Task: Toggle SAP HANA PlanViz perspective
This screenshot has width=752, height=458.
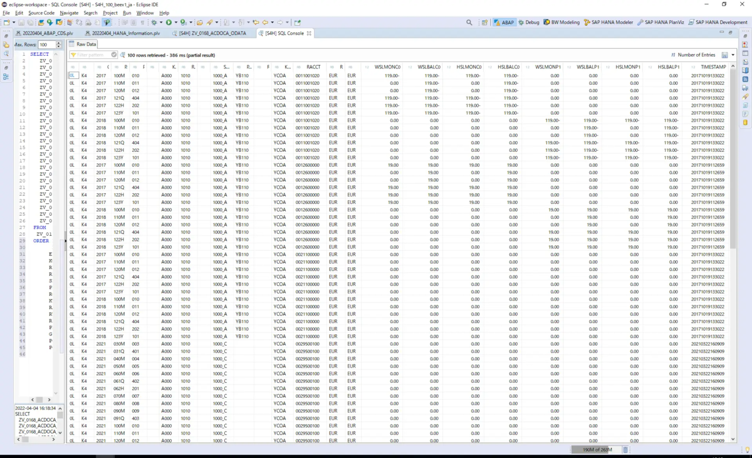Action: (x=661, y=23)
